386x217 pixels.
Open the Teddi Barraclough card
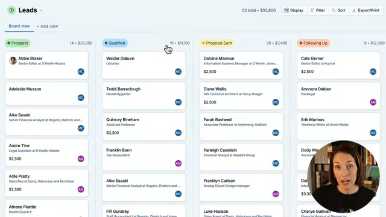pos(144,96)
